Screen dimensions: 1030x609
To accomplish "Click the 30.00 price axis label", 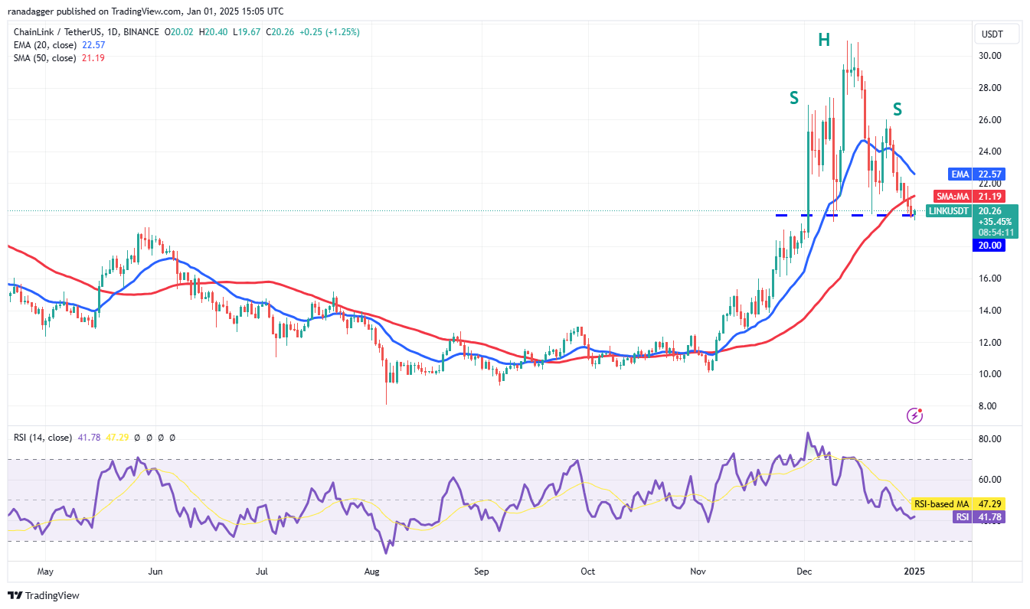I will click(989, 56).
